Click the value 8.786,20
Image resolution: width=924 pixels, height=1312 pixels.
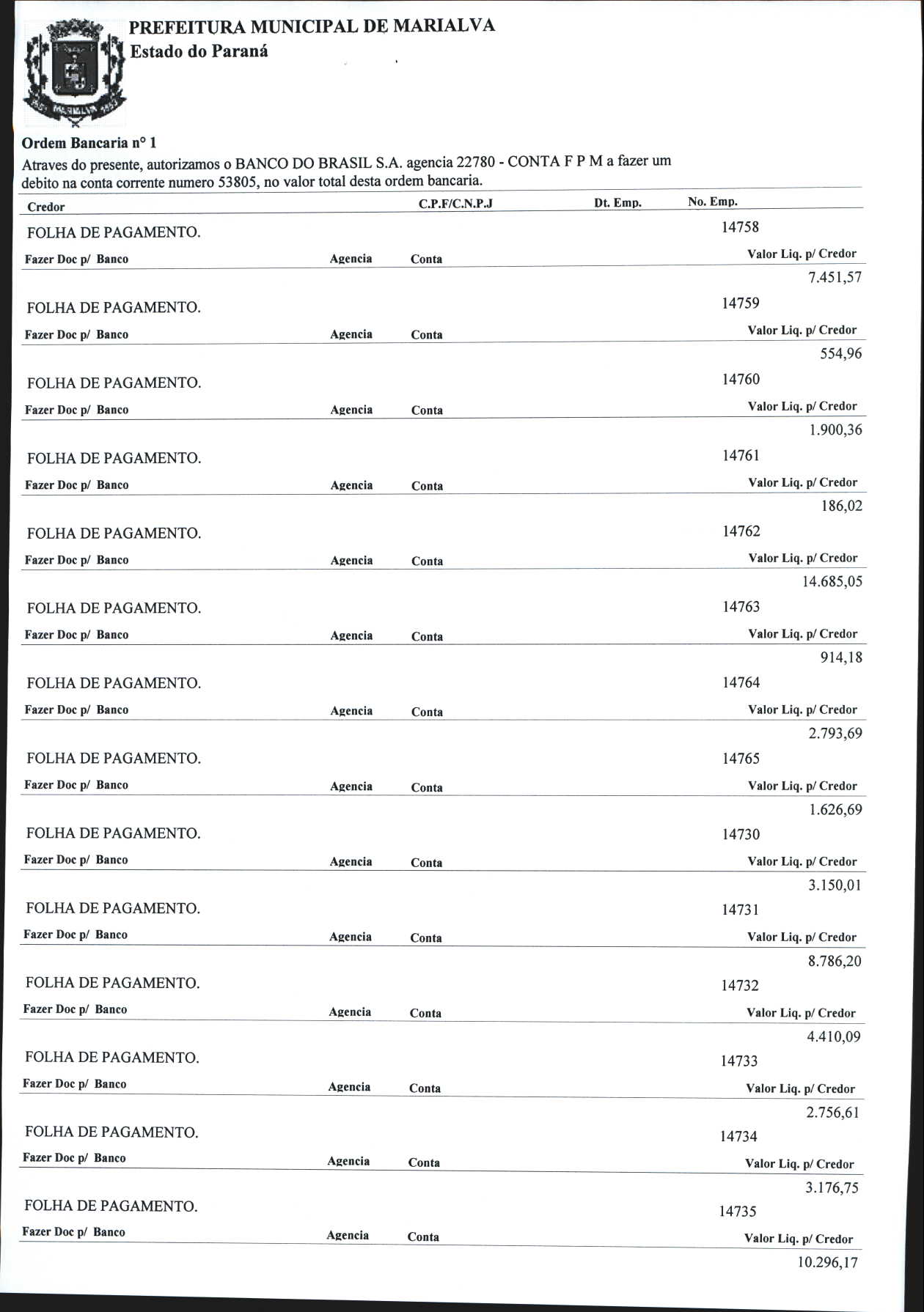[x=835, y=962]
